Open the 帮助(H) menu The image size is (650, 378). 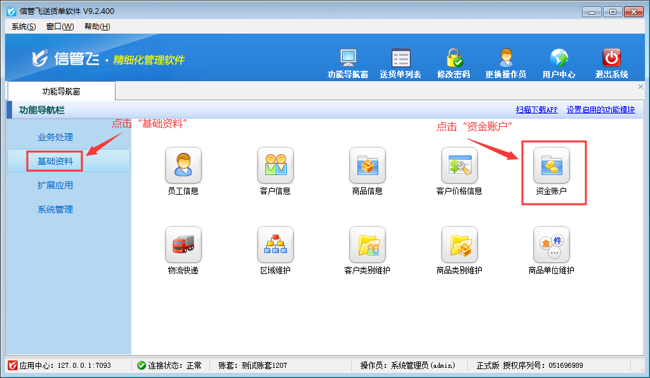point(97,27)
